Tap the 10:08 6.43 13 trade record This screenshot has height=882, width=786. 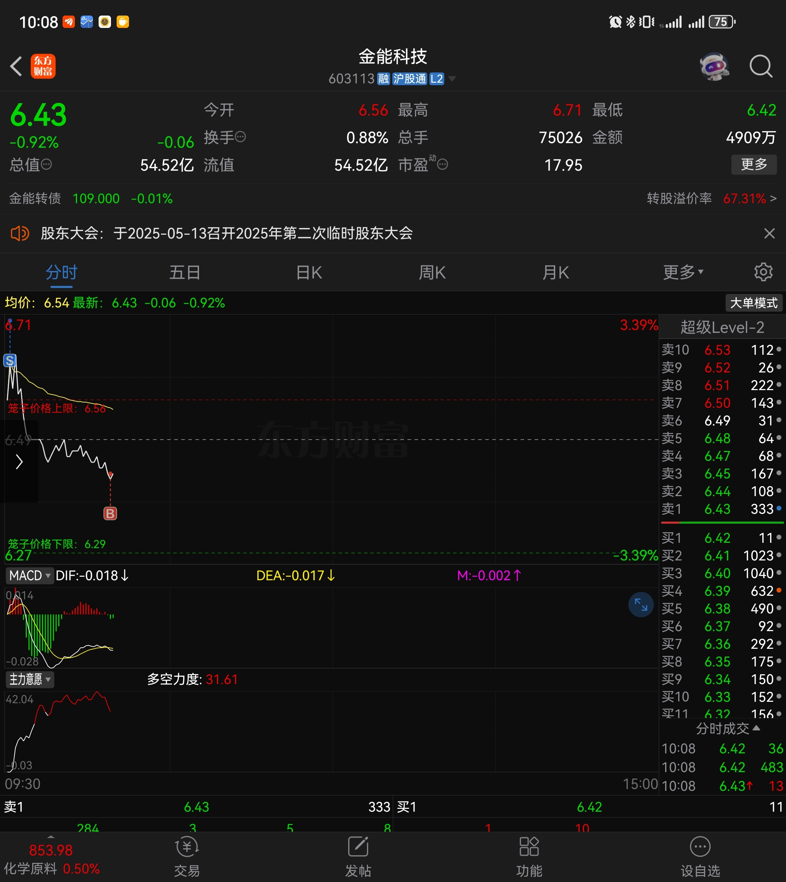click(x=722, y=786)
